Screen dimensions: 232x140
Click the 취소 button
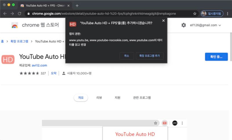pyautogui.click(x=127, y=56)
